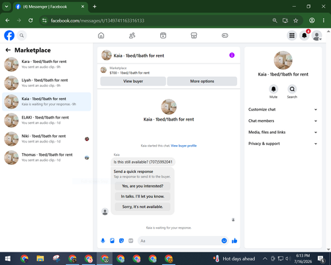
Task: Go back with the browser back arrow
Action: tap(7, 21)
